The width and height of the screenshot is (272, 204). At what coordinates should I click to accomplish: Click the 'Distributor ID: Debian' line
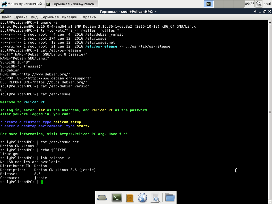[24, 166]
